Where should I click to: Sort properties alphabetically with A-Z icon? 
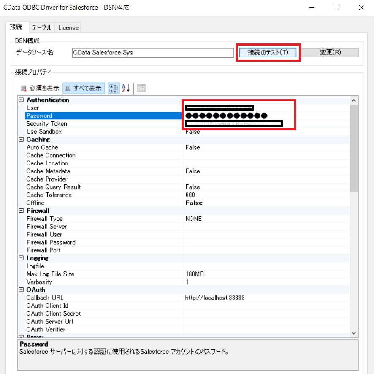[125, 88]
